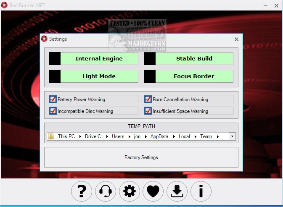Image resolution: width=283 pixels, height=207 pixels.
Task: Open the help question mark icon
Action: 82,191
